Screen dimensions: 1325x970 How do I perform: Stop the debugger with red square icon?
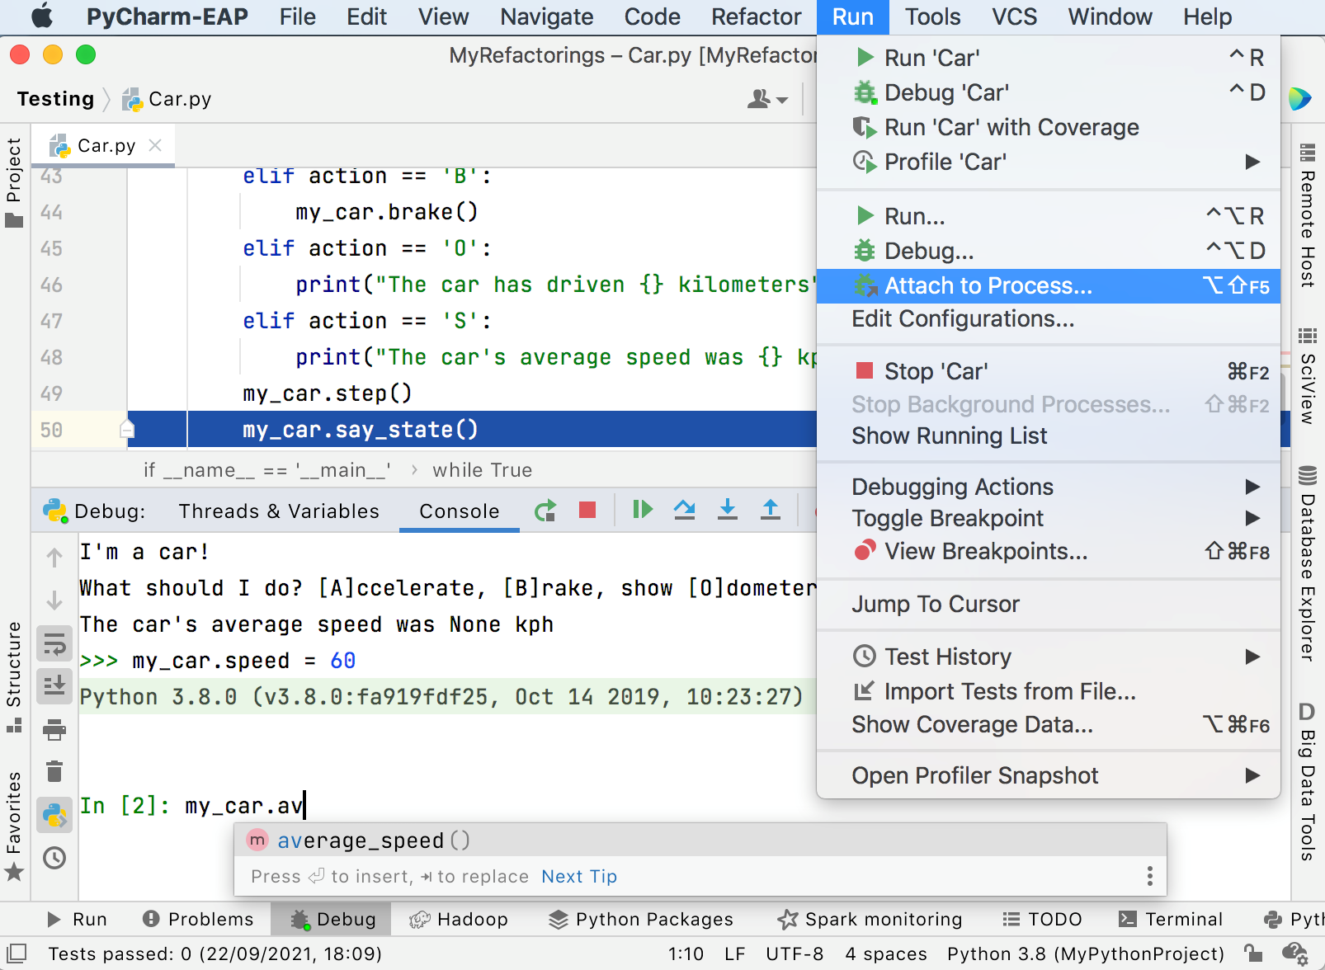point(587,511)
